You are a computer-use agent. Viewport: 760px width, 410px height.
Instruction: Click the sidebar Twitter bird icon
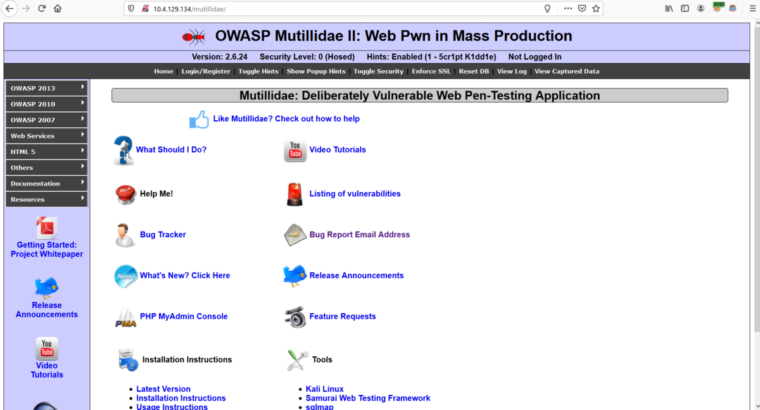[47, 288]
